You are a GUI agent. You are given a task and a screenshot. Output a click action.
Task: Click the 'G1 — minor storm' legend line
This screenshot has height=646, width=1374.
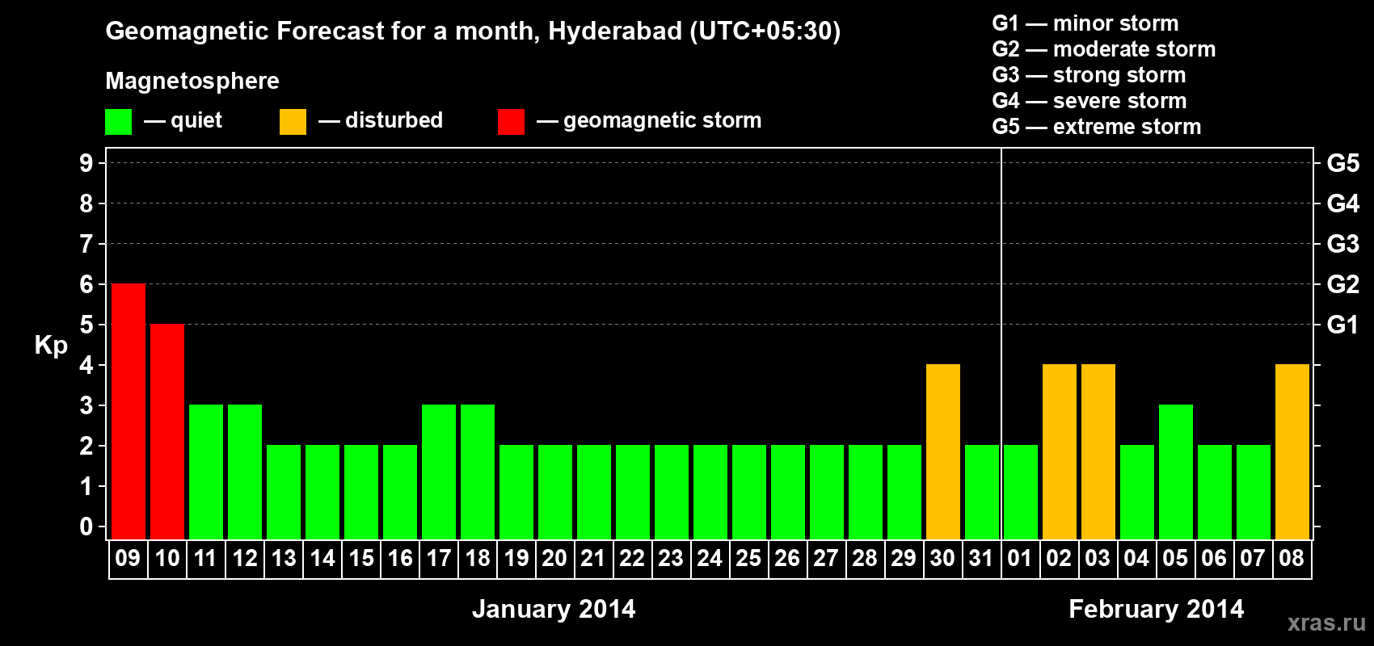(1085, 23)
